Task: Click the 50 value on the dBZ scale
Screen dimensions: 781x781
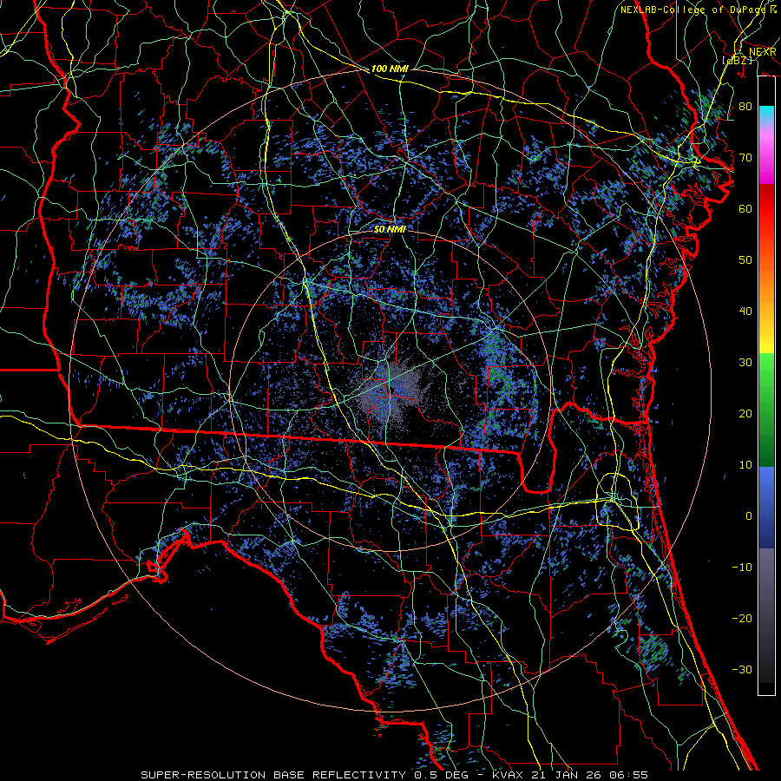Action: pos(745,260)
